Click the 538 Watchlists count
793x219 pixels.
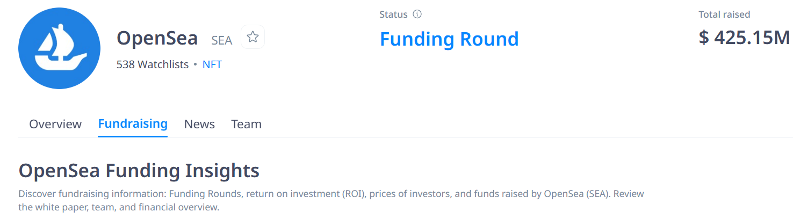pos(153,65)
